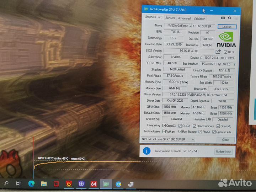256x192 pixels.
Task: Open taskbar search magnifier
Action: [x=6, y=183]
